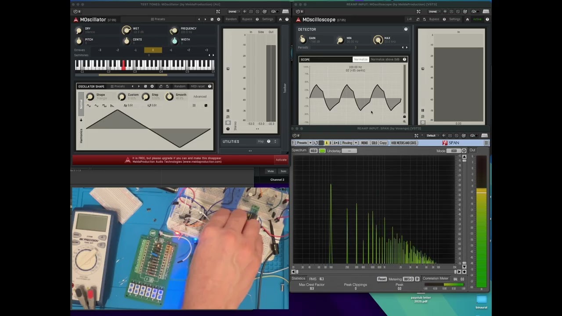Select octave +2 in MOscillator

(189, 50)
